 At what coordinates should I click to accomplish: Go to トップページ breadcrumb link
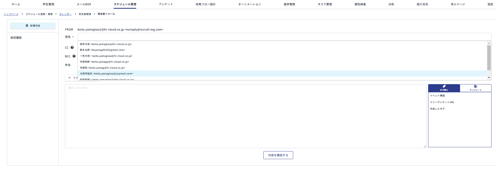(11, 14)
